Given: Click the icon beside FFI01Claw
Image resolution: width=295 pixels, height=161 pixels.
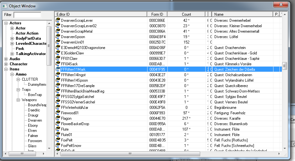Looking at the screenshot, I should [58, 59].
